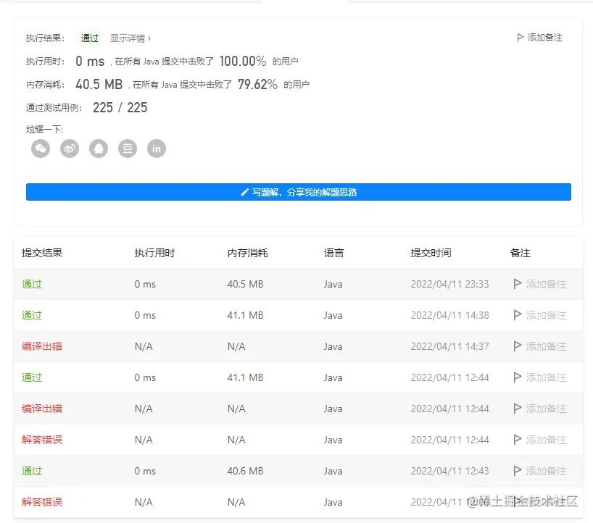593x523 pixels.
Task: Click the 2022/04/11 12:43 timestamp
Action: click(449, 471)
